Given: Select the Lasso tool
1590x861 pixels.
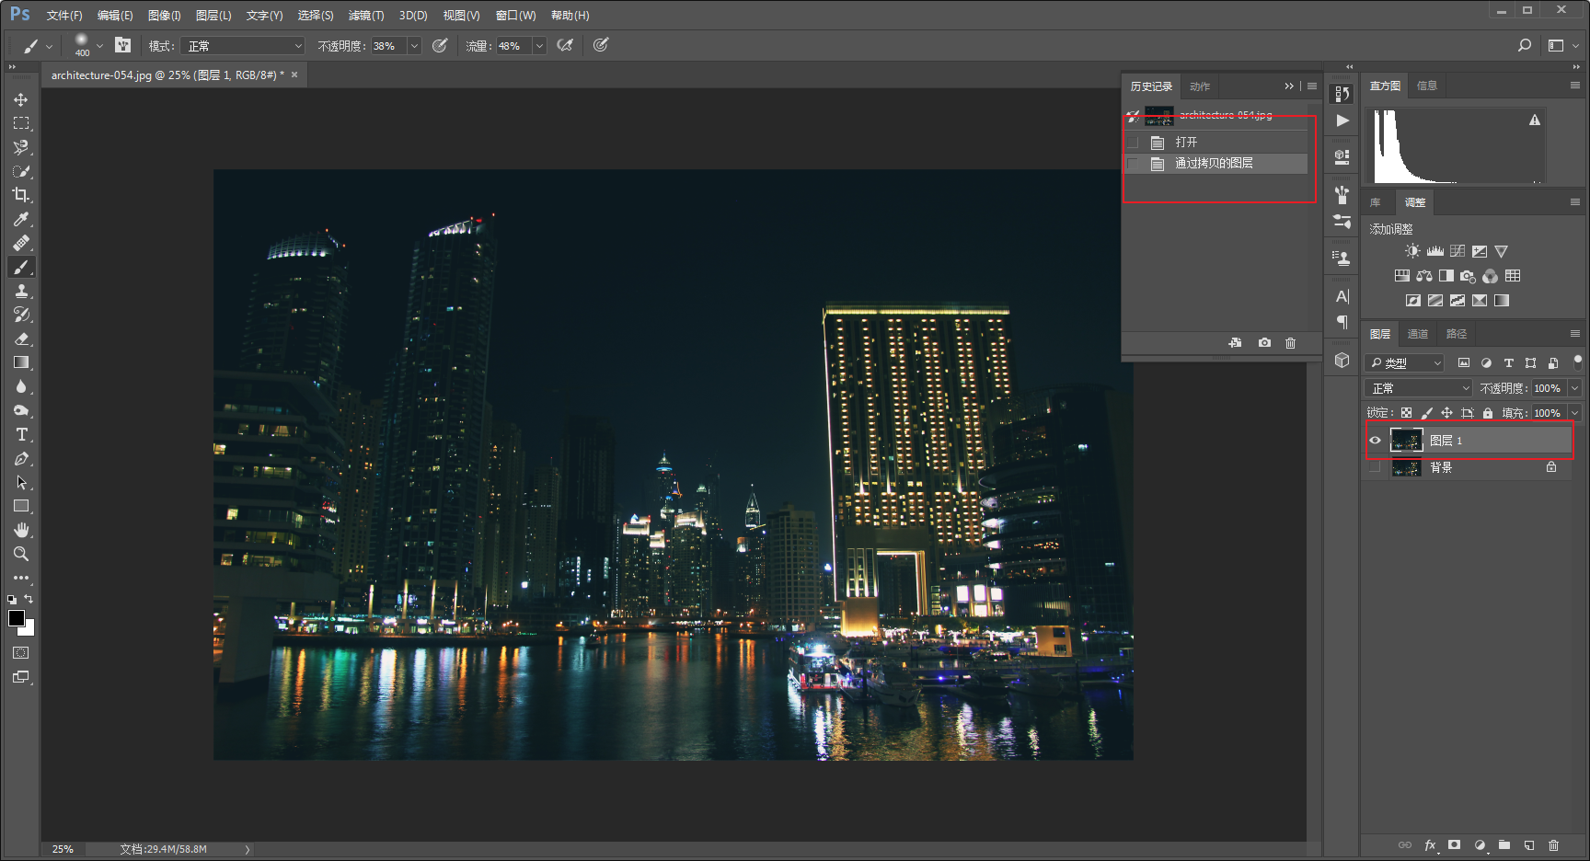Looking at the screenshot, I should coord(20,147).
